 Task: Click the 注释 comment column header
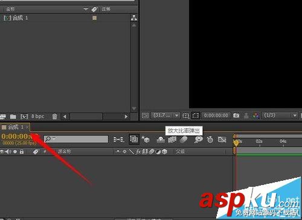coord(106,9)
